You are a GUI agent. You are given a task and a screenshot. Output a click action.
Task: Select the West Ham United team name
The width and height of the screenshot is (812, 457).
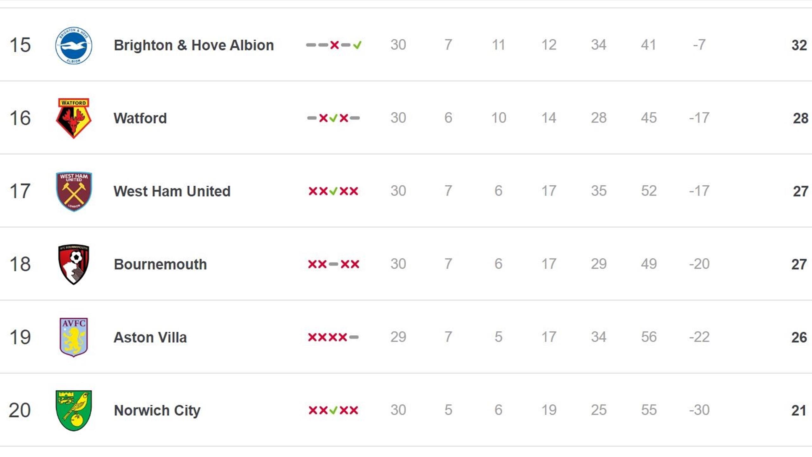point(172,191)
